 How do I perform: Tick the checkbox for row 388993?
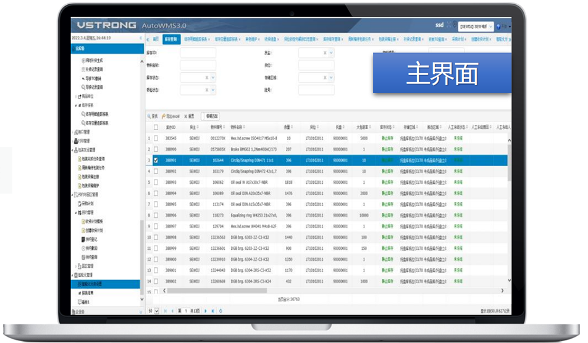point(156,183)
